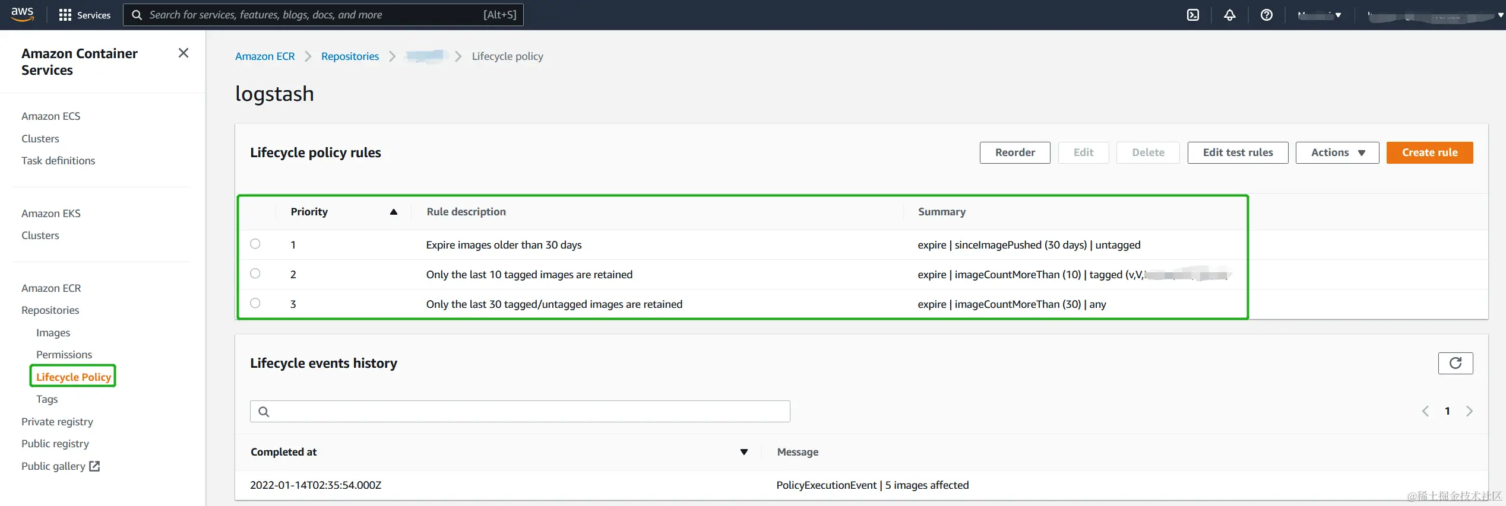Close the Amazon Container Services sidebar
1506x506 pixels.
[x=183, y=53]
